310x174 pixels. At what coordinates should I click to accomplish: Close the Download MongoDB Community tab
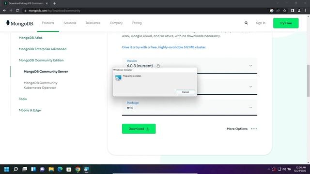[x=47, y=3]
